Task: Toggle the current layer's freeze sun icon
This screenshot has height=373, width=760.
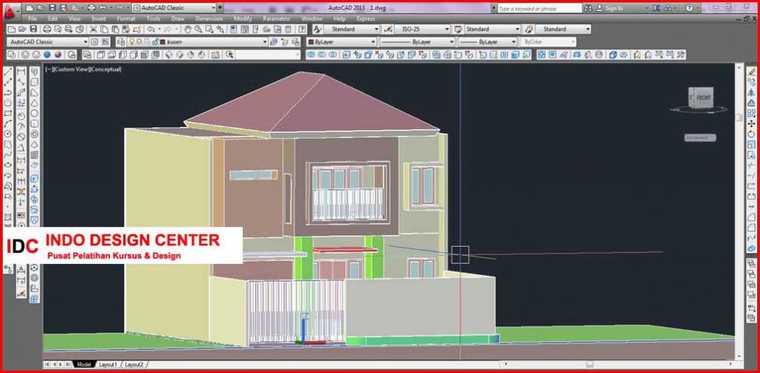Action: 139,42
